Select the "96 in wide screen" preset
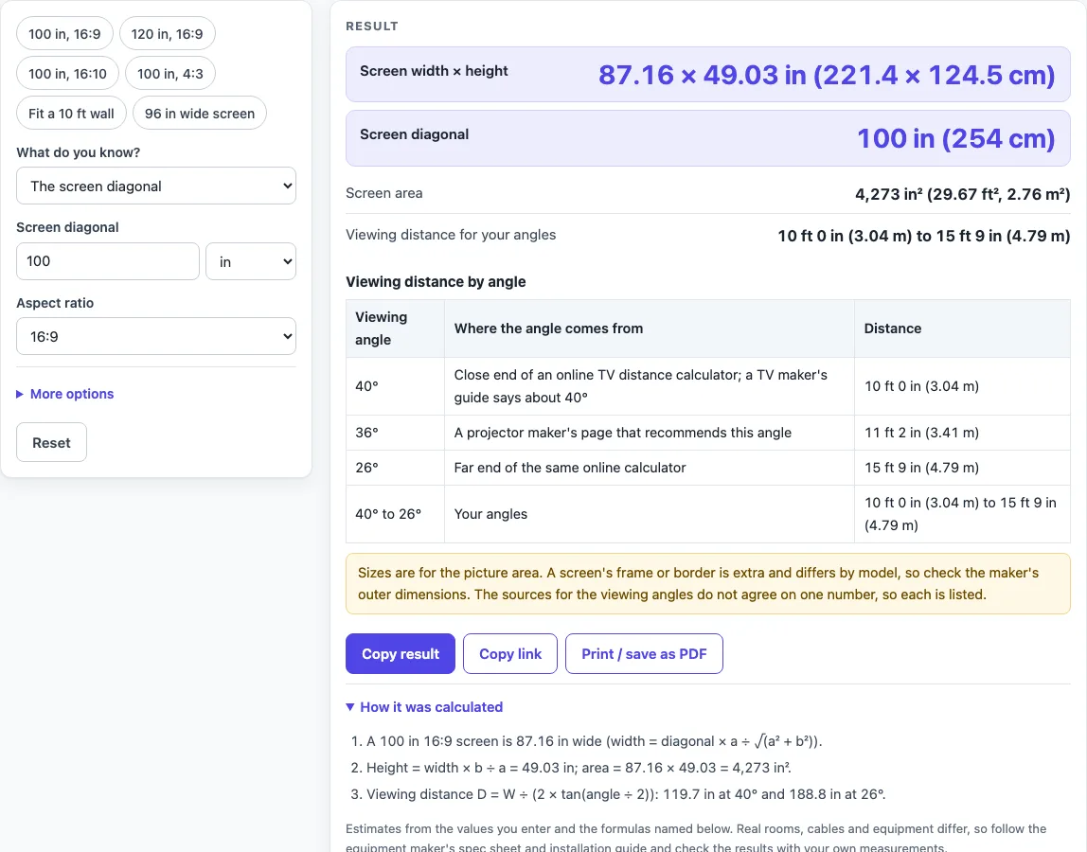Viewport: 1087px width, 852px height. point(200,114)
